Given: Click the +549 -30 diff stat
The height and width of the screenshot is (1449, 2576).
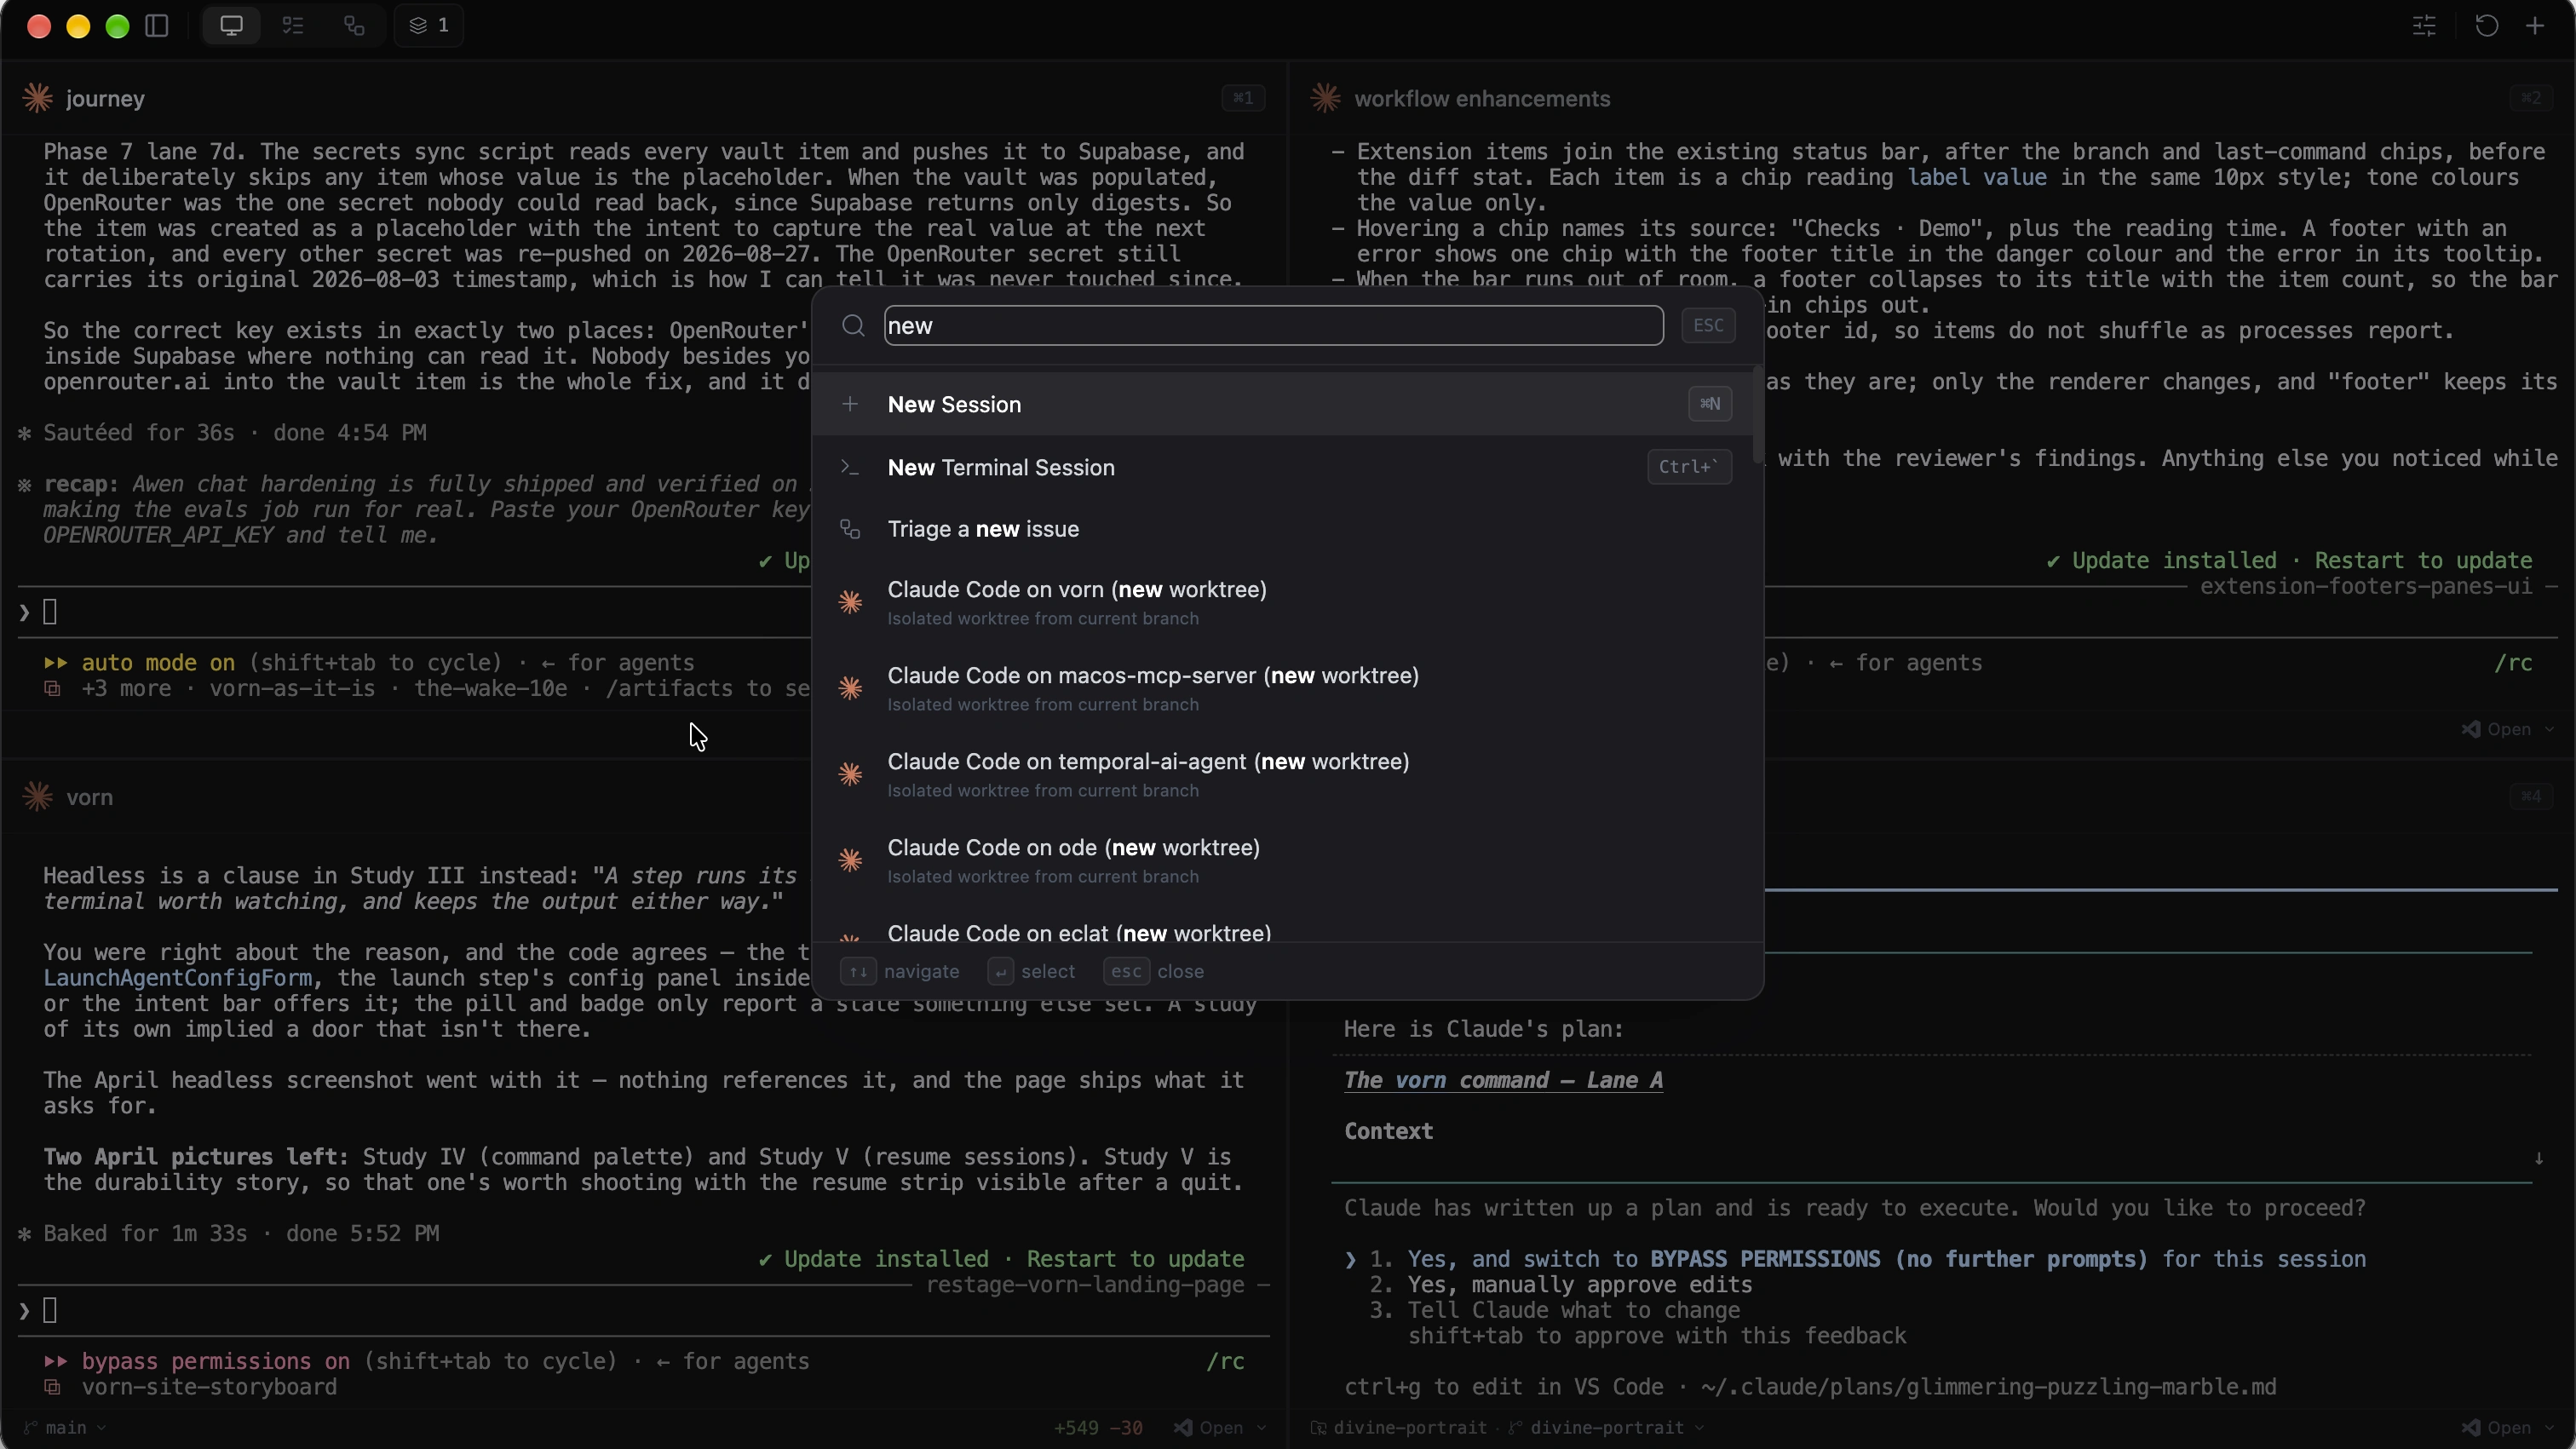Looking at the screenshot, I should pos(1098,1427).
